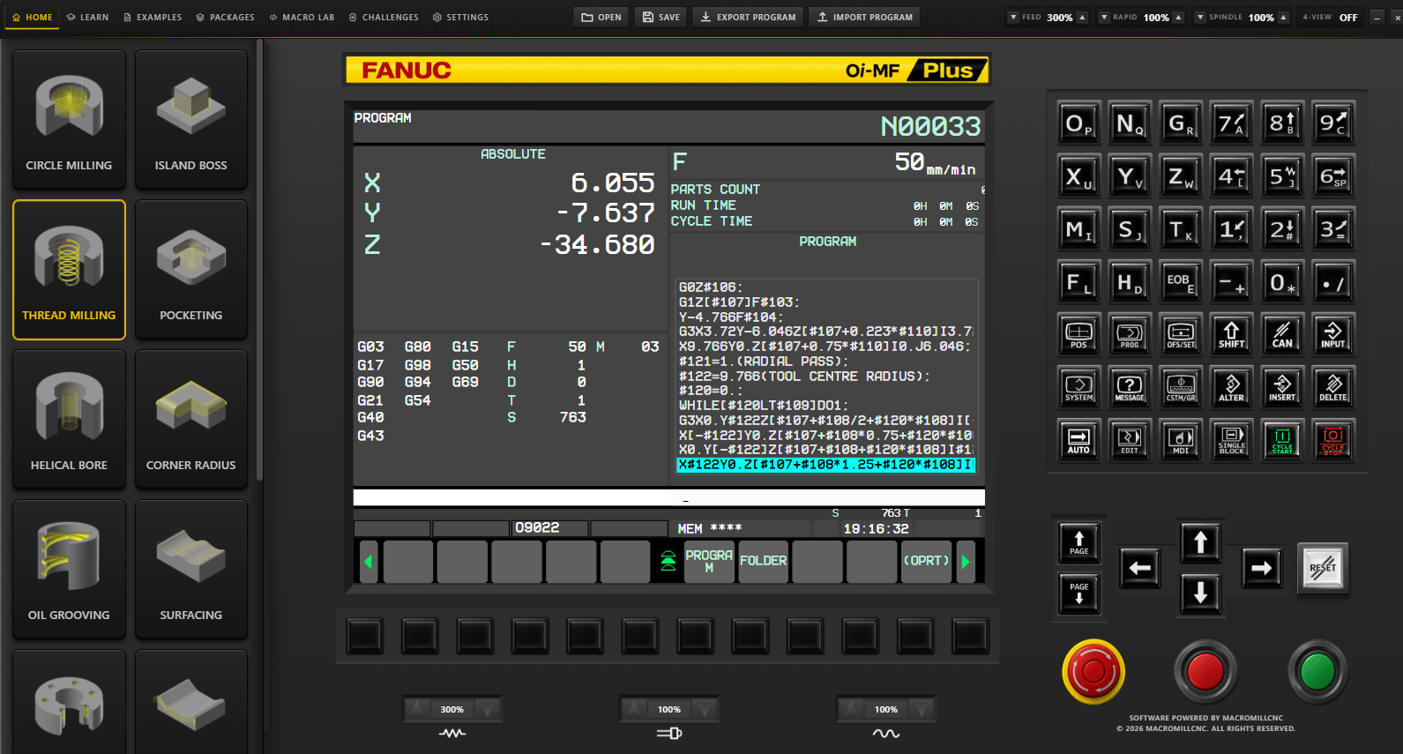1403x754 pixels.
Task: Open the CSTM/GR graphics key
Action: pyautogui.click(x=1181, y=387)
